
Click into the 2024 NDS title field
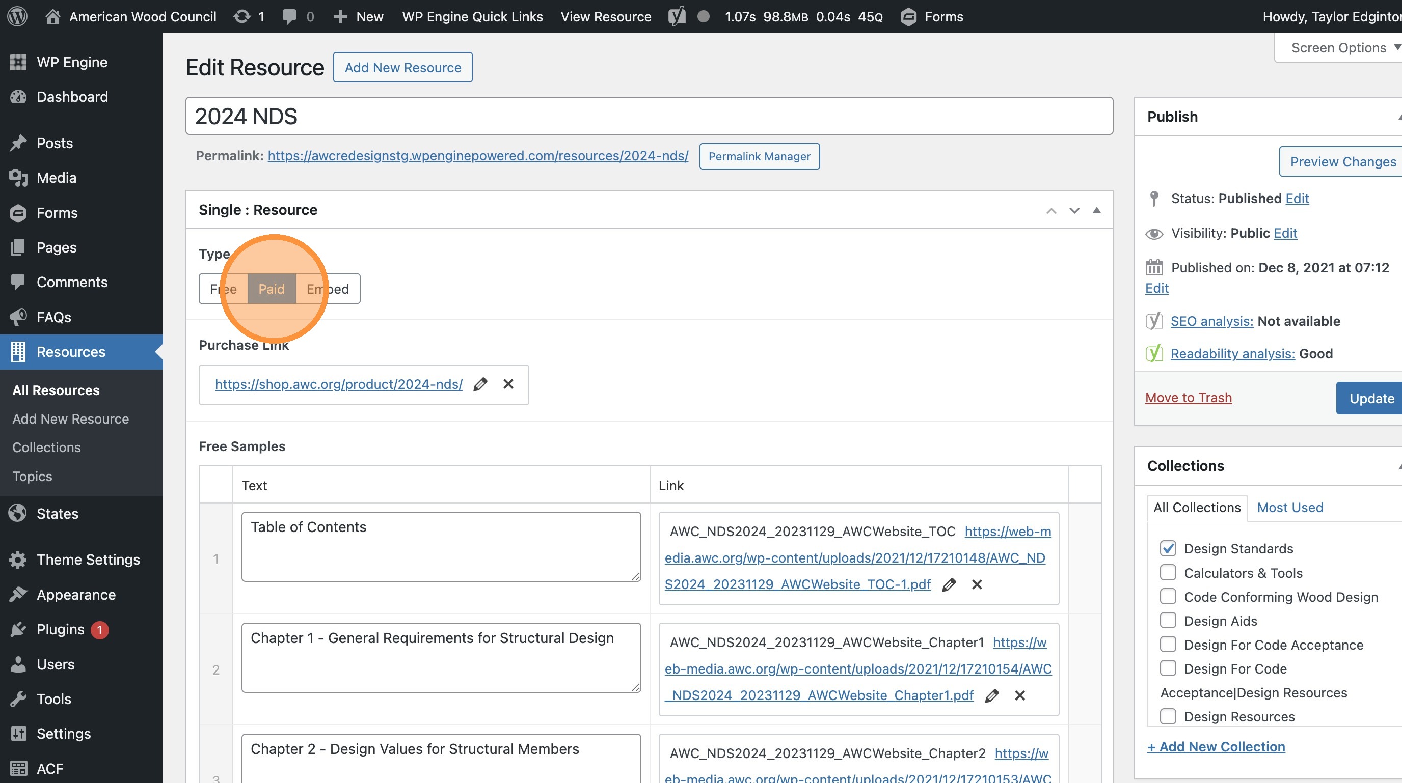[649, 117]
